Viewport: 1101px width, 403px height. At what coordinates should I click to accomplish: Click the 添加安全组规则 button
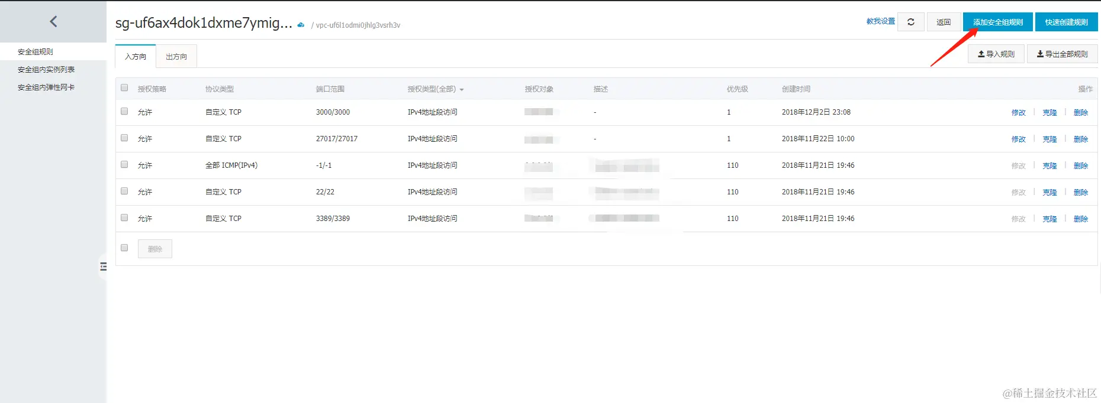[x=998, y=22]
